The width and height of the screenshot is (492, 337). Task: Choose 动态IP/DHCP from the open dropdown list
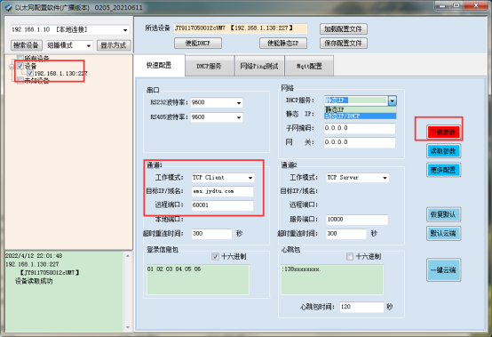coord(361,116)
